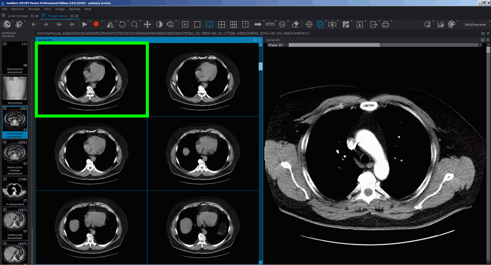This screenshot has height=265, width=491.
Task: Click the Phase 1/2 slider bar
Action: point(383,45)
